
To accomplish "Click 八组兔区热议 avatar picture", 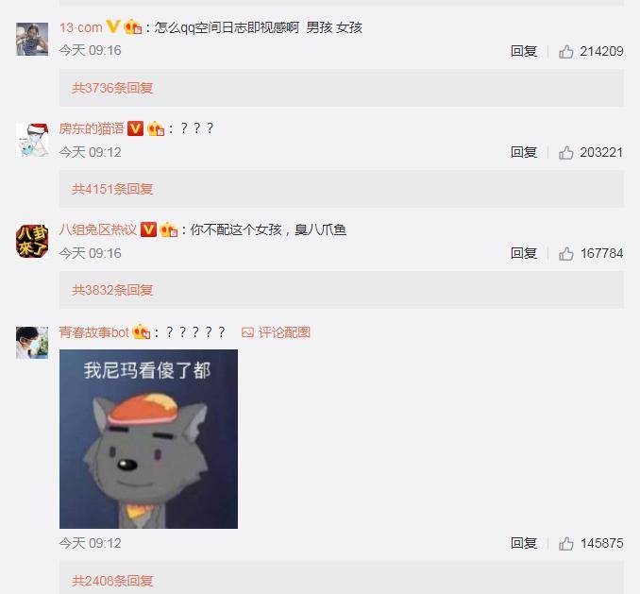I will pyautogui.click(x=32, y=241).
